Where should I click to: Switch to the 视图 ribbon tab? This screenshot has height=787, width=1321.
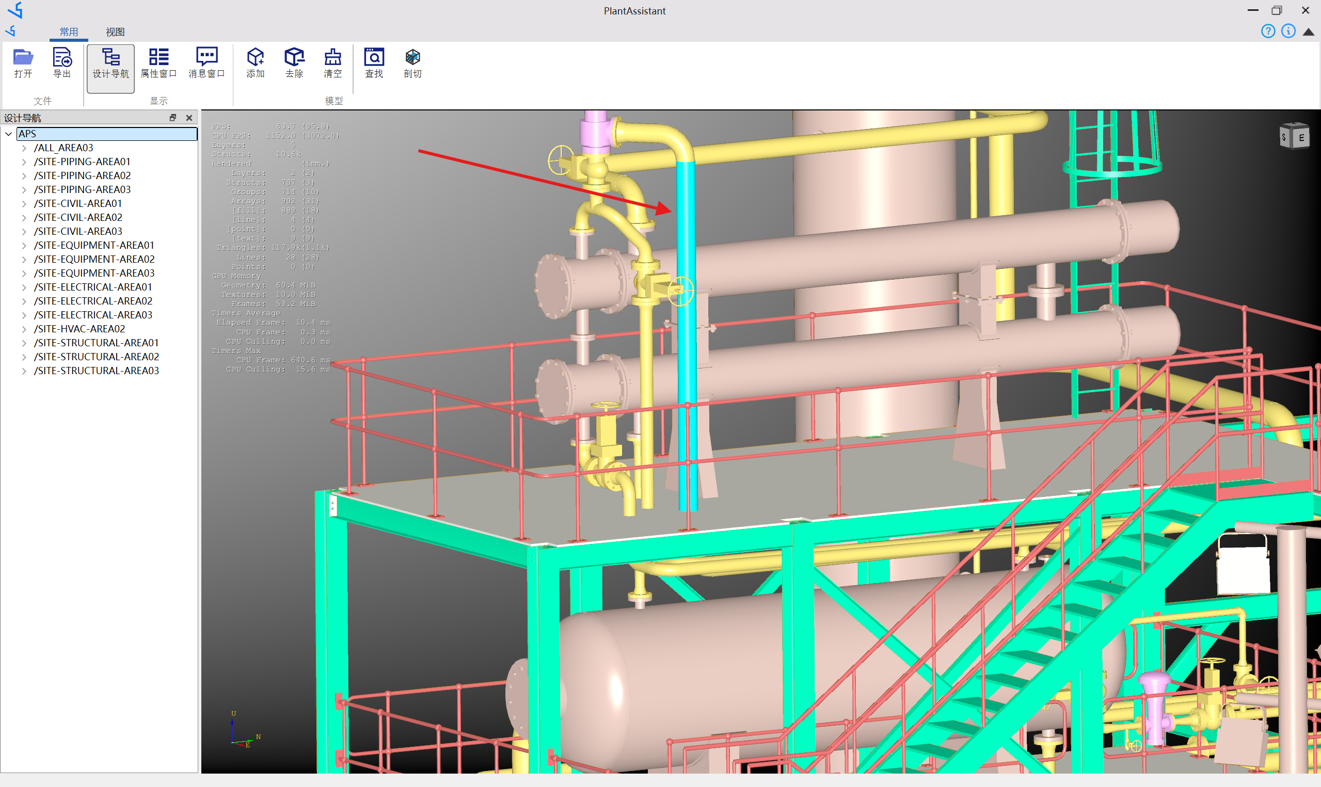115,32
